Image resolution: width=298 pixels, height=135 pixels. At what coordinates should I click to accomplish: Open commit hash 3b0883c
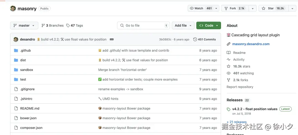165,39
